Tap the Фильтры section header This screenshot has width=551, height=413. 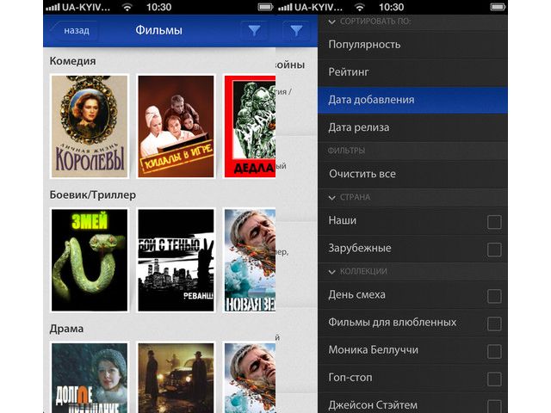(346, 151)
